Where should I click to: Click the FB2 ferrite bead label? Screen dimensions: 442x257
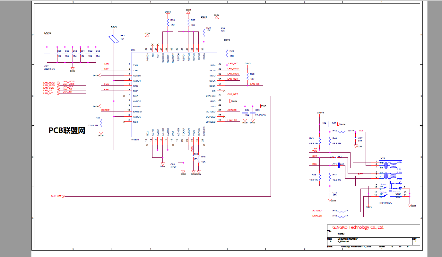click(x=122, y=35)
